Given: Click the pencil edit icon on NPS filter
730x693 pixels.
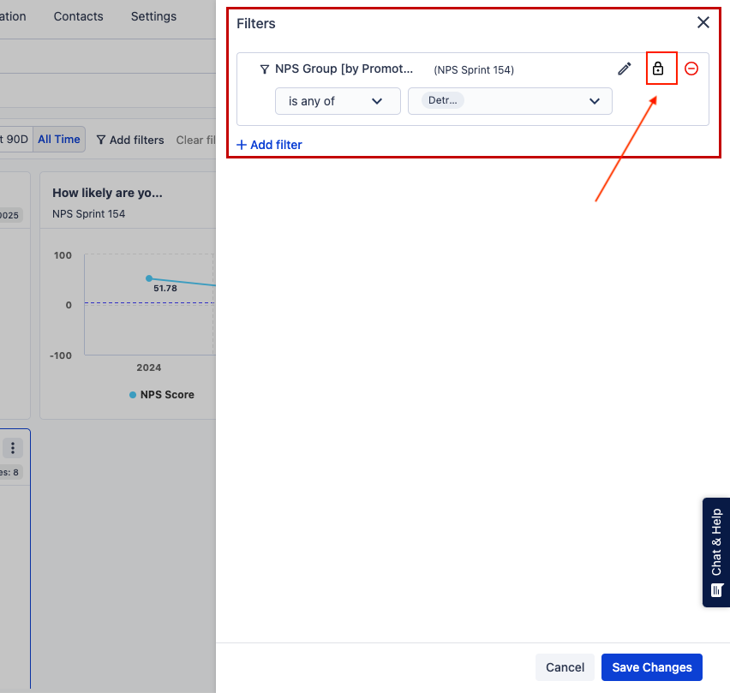Looking at the screenshot, I should pyautogui.click(x=625, y=69).
